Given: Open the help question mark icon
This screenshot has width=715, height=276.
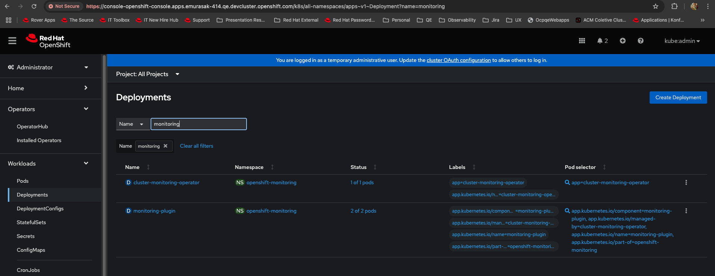Looking at the screenshot, I should tap(640, 41).
